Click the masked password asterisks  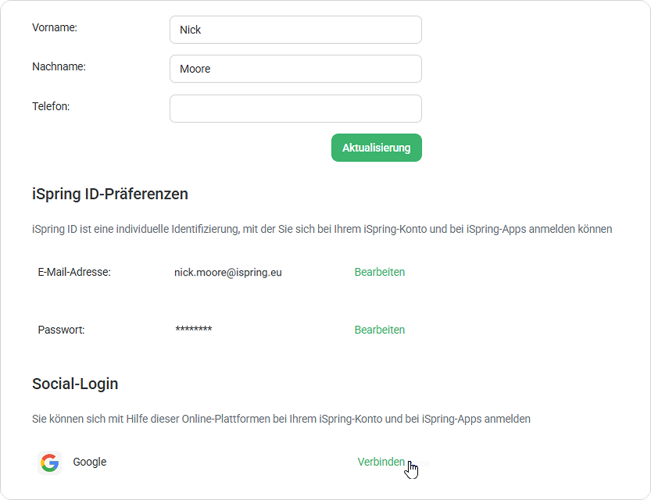[194, 330]
